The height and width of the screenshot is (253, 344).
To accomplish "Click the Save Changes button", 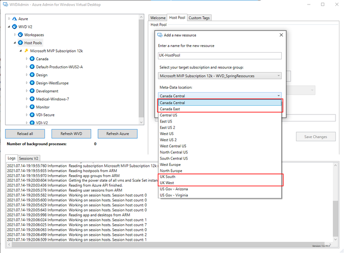I will coord(316,137).
